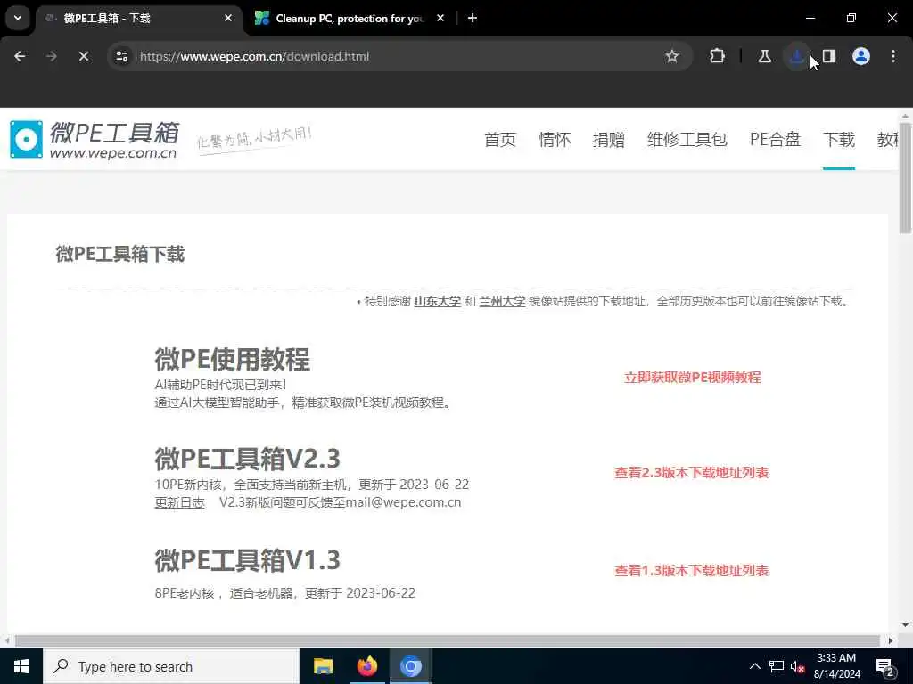Click the 微PE工具箱V1.3 heading
Image resolution: width=913 pixels, height=684 pixels.
pos(248,560)
